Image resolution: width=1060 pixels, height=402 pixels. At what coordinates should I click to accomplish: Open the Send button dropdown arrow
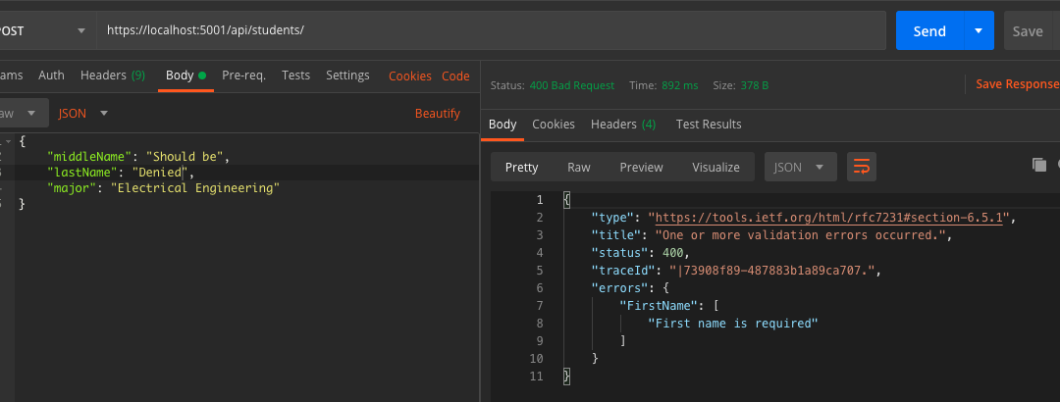click(x=979, y=30)
